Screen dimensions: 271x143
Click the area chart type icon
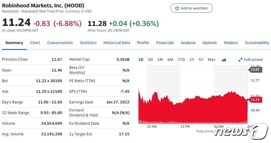[224, 60]
